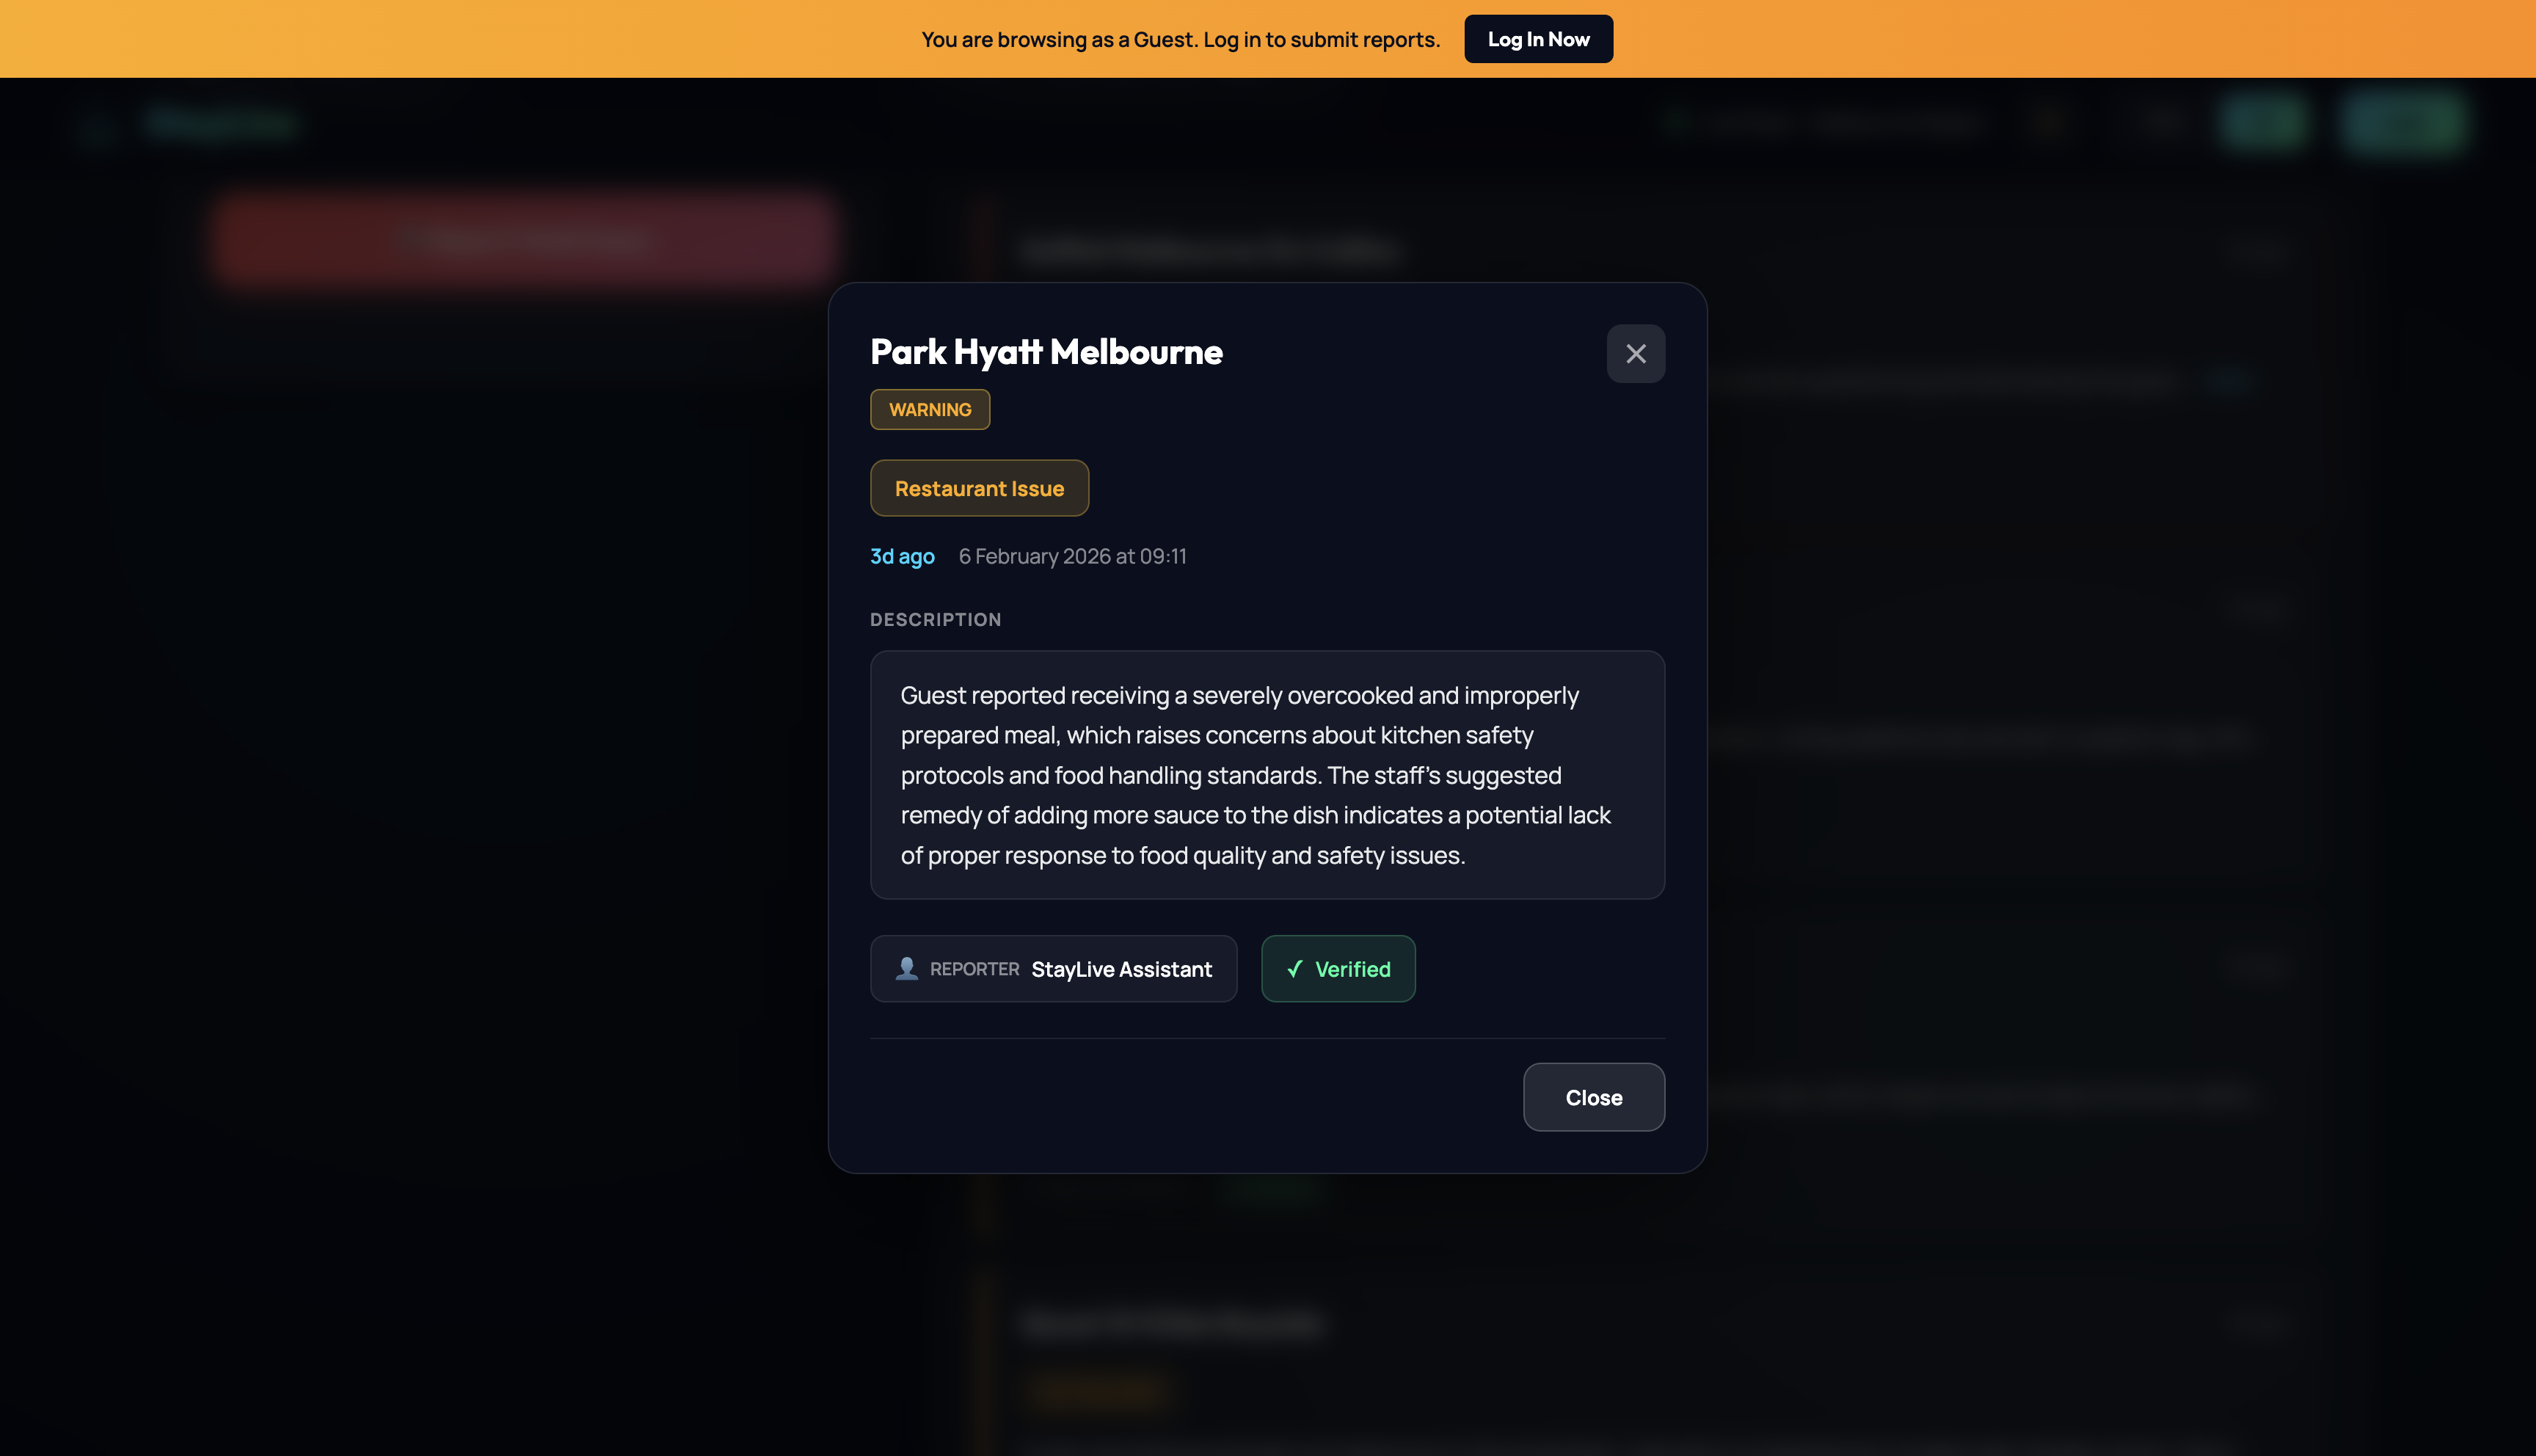Open the "3d ago" timestamp link
This screenshot has height=1456, width=2536.
[x=902, y=556]
